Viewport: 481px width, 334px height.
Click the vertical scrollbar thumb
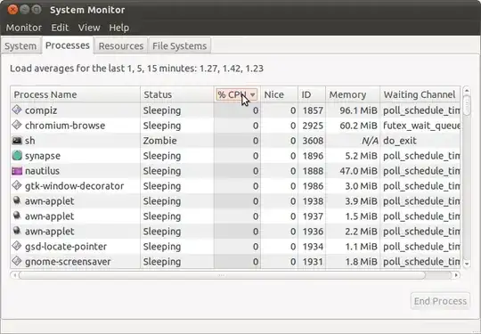click(467, 105)
